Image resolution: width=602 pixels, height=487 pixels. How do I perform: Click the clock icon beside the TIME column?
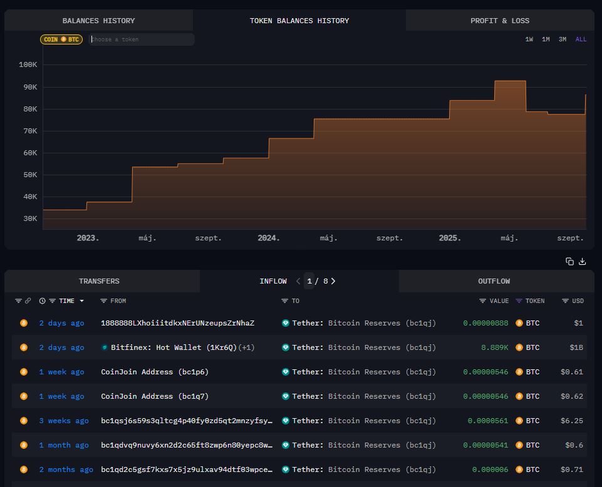click(x=42, y=301)
